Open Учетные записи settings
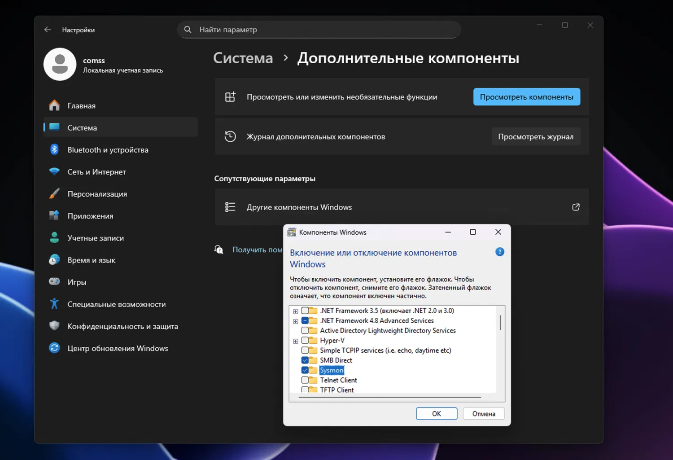Viewport: 673px width, 460px height. 120,237
